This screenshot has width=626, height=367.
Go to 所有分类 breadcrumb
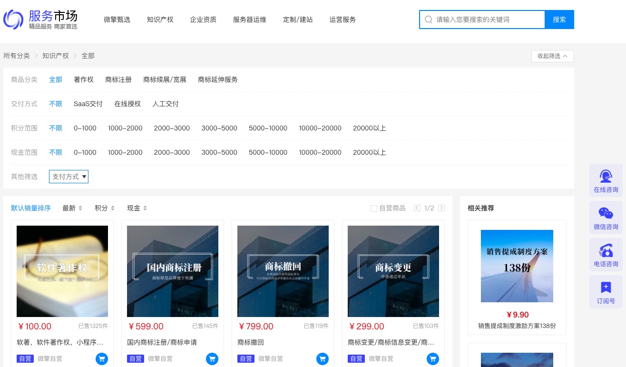pyautogui.click(x=17, y=56)
